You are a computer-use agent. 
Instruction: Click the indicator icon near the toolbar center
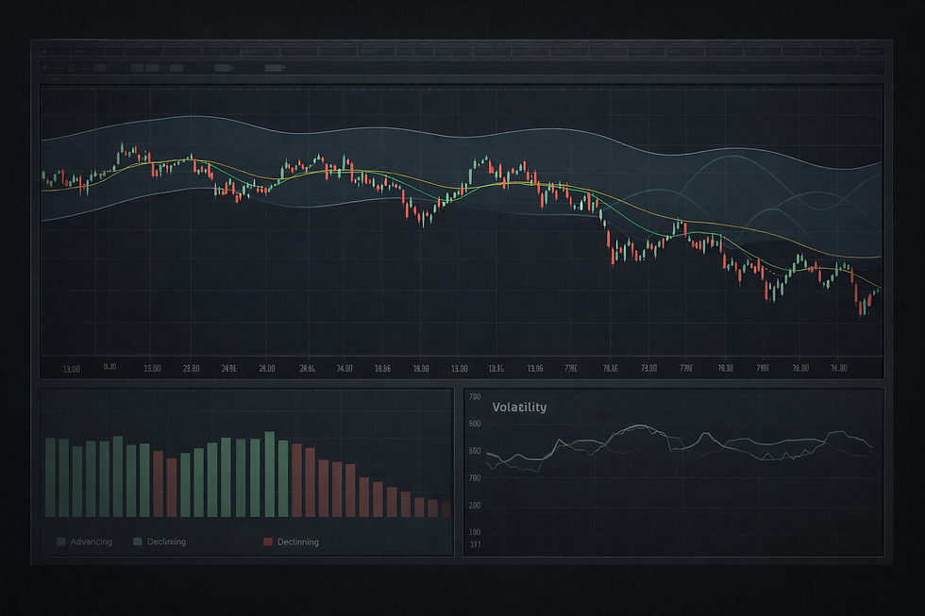coord(154,68)
